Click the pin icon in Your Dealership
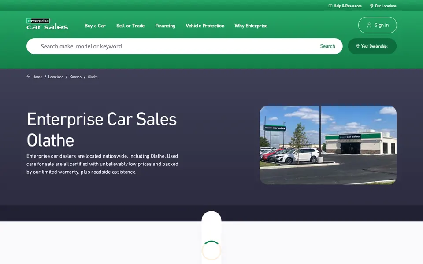Viewport: 423px width, 264px height. 358,46
